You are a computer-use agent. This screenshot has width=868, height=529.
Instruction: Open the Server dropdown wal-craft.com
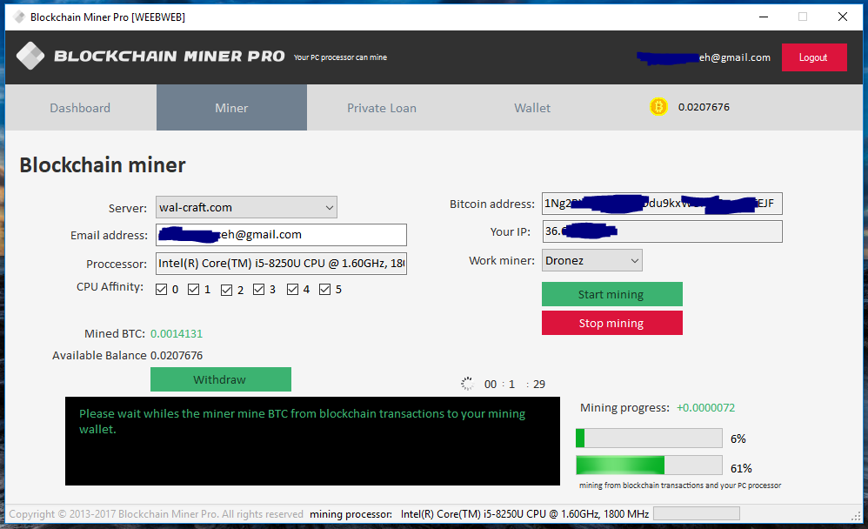(246, 207)
